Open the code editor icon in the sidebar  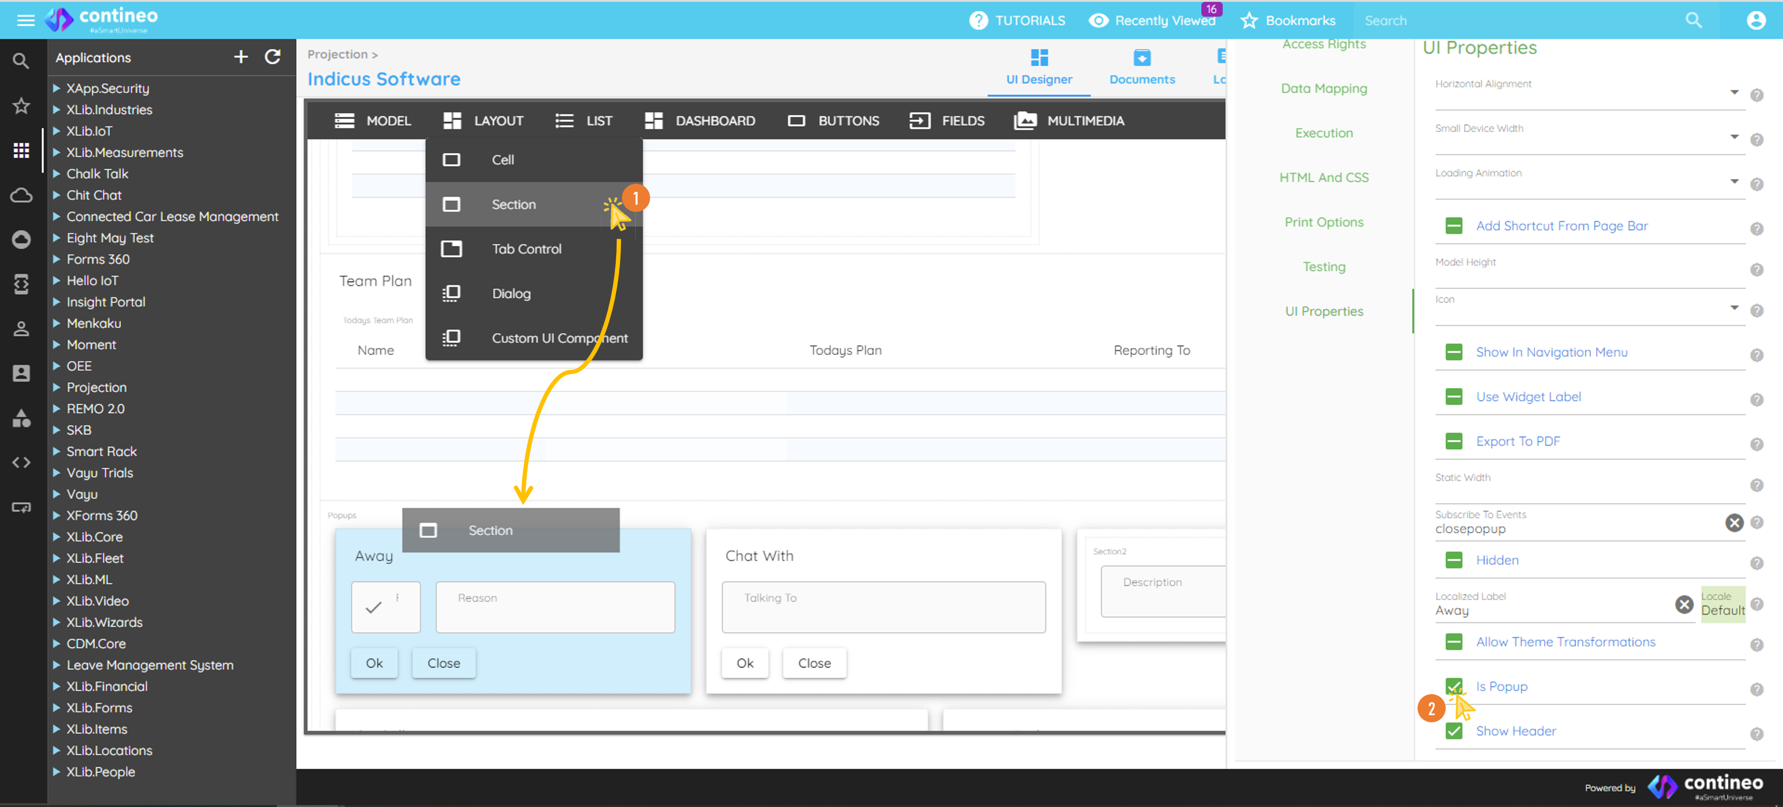(21, 462)
